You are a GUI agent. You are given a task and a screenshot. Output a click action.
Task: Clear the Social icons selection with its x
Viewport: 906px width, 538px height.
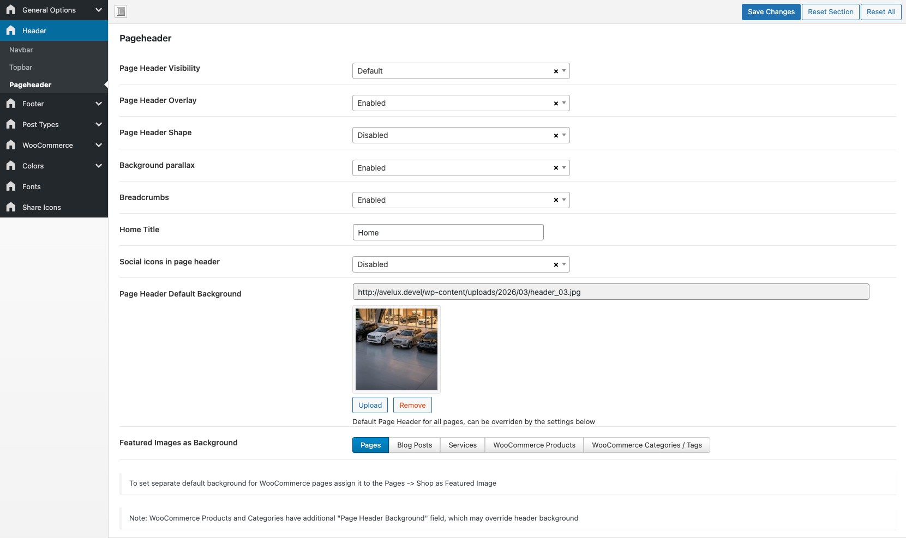pos(556,265)
